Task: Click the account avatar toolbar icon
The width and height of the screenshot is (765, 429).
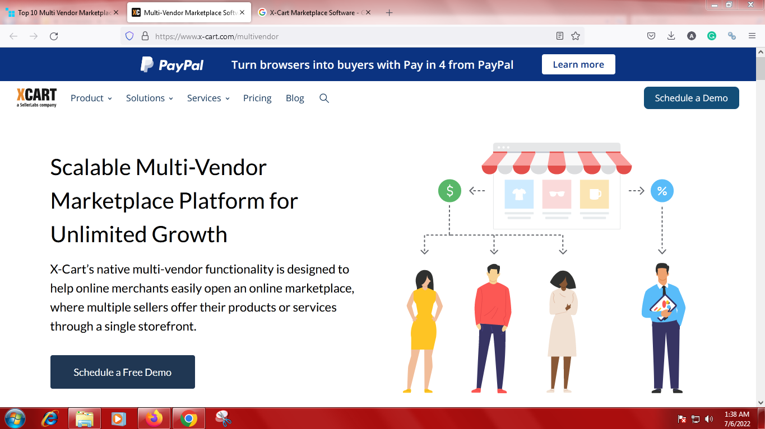Action: click(x=692, y=36)
